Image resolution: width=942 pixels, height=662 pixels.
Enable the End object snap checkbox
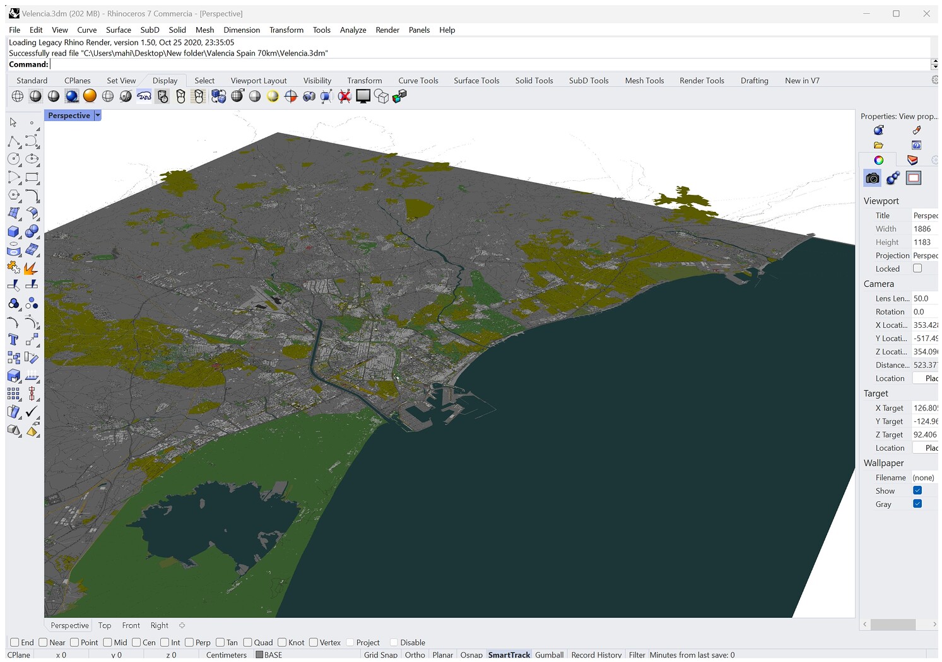(x=15, y=642)
